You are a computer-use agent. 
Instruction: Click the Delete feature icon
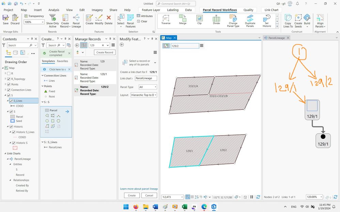(109, 19)
